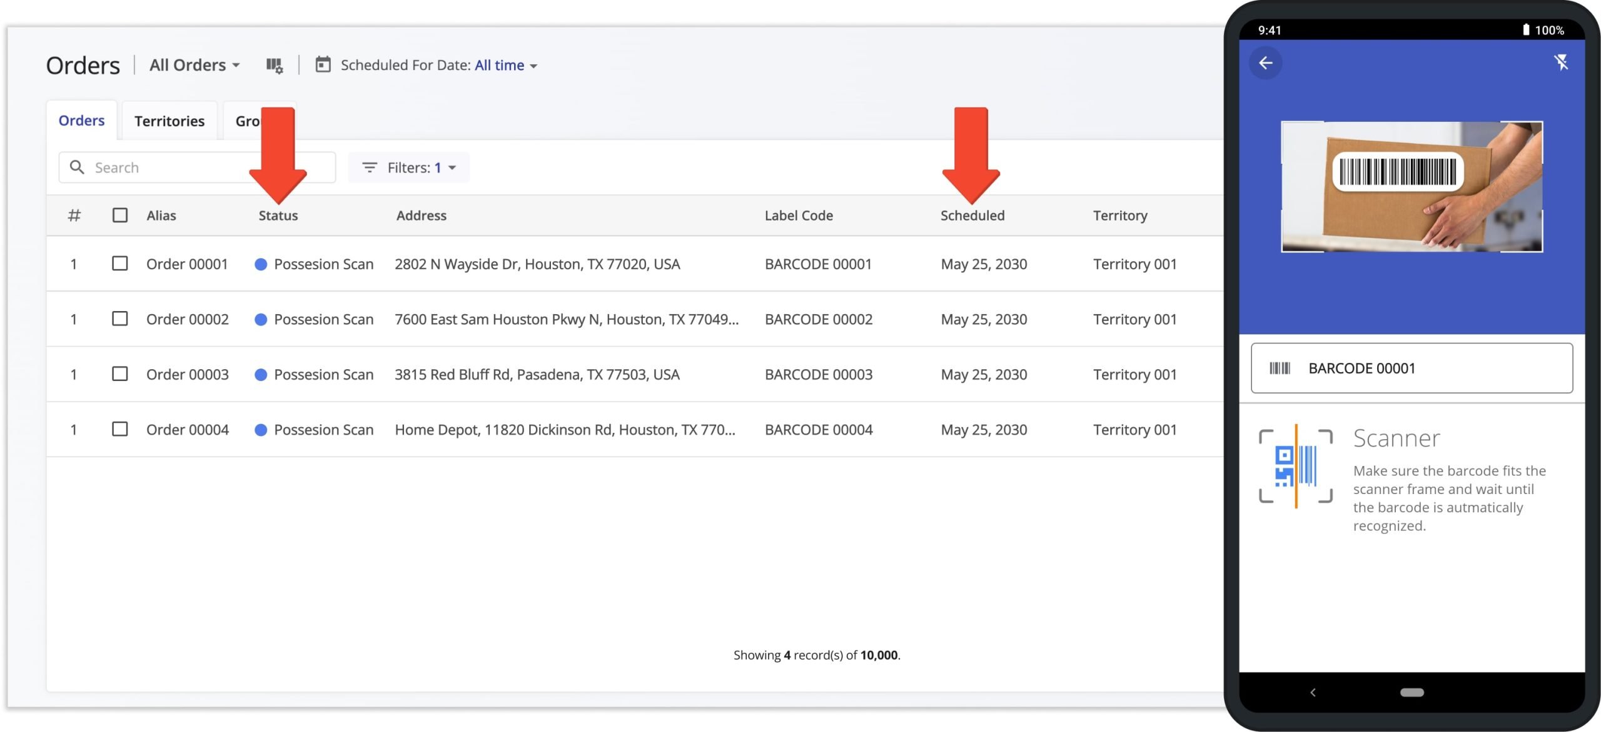Click label code BARCODE 00001 in table

point(818,264)
